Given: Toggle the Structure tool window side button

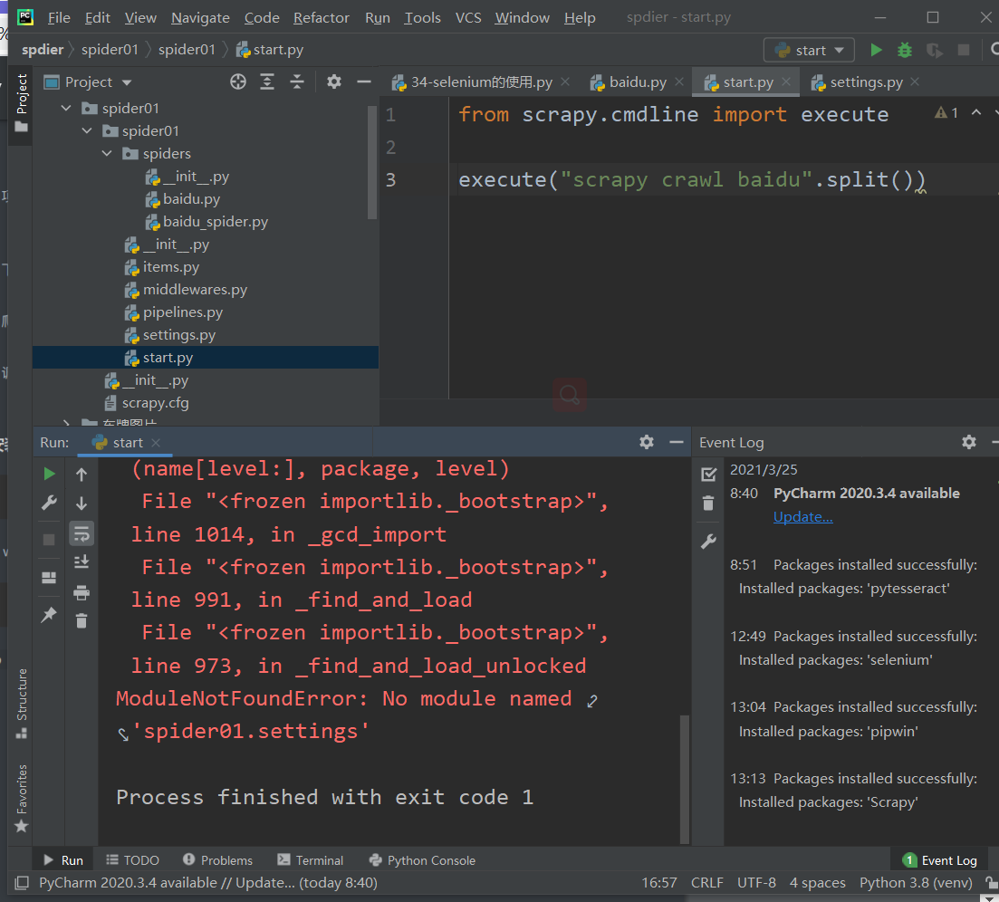Looking at the screenshot, I should click(x=21, y=704).
